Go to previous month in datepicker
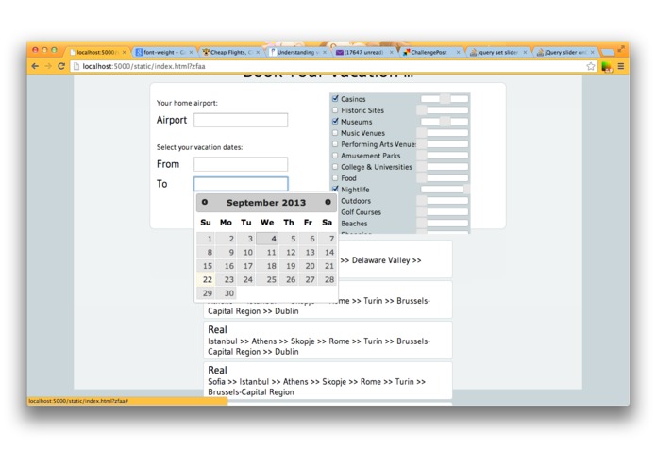The width and height of the screenshot is (656, 466). [205, 202]
